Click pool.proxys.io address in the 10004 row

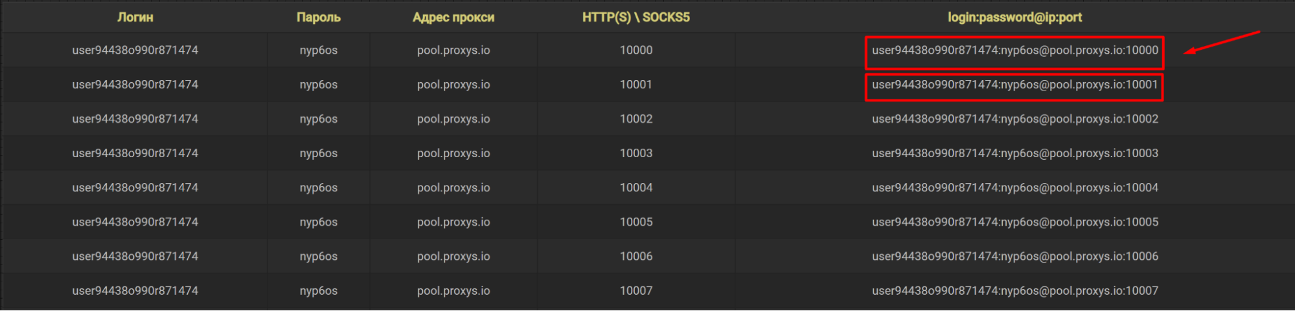click(453, 188)
